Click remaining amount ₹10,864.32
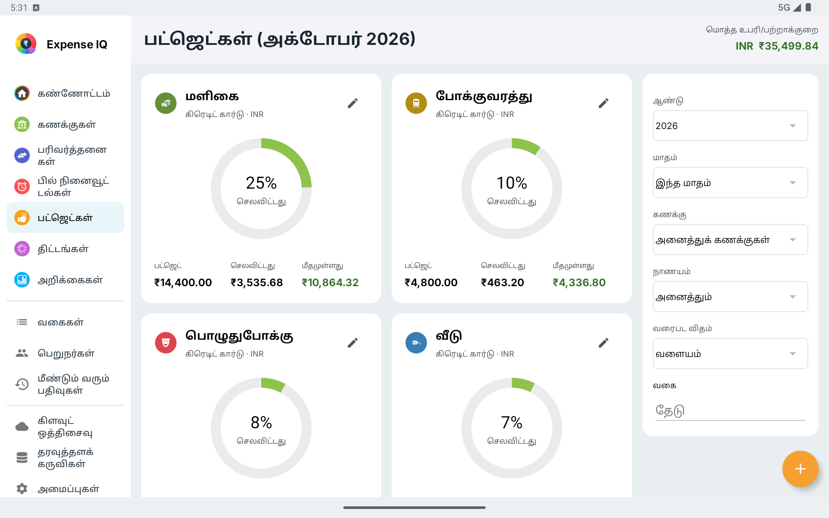This screenshot has height=518, width=829. point(330,282)
